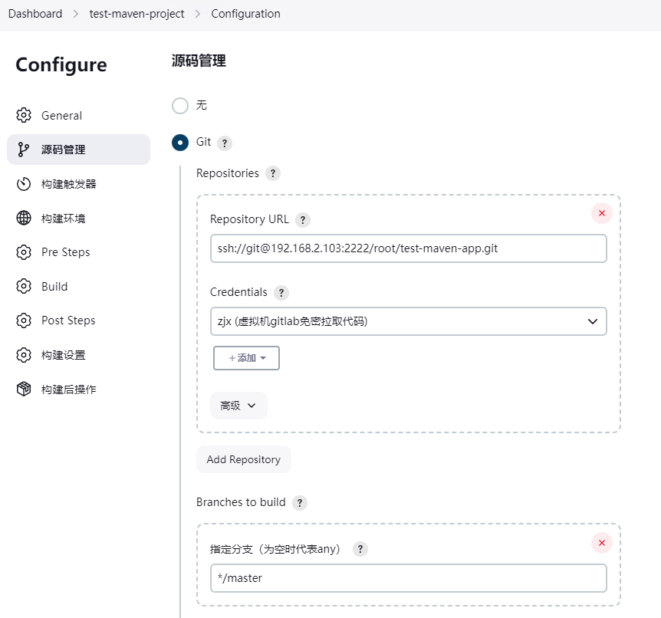
Task: Click the Add Repository button
Action: (243, 459)
